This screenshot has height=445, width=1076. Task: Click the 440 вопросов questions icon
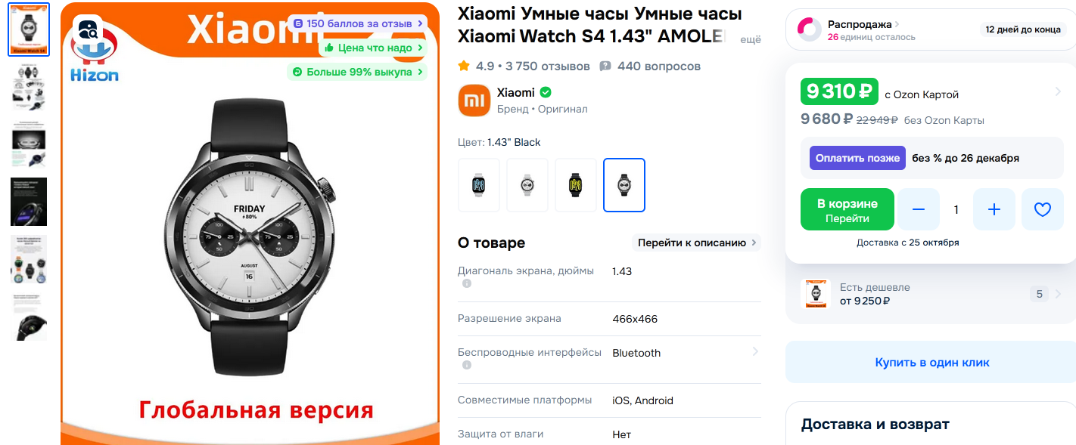pyautogui.click(x=605, y=66)
